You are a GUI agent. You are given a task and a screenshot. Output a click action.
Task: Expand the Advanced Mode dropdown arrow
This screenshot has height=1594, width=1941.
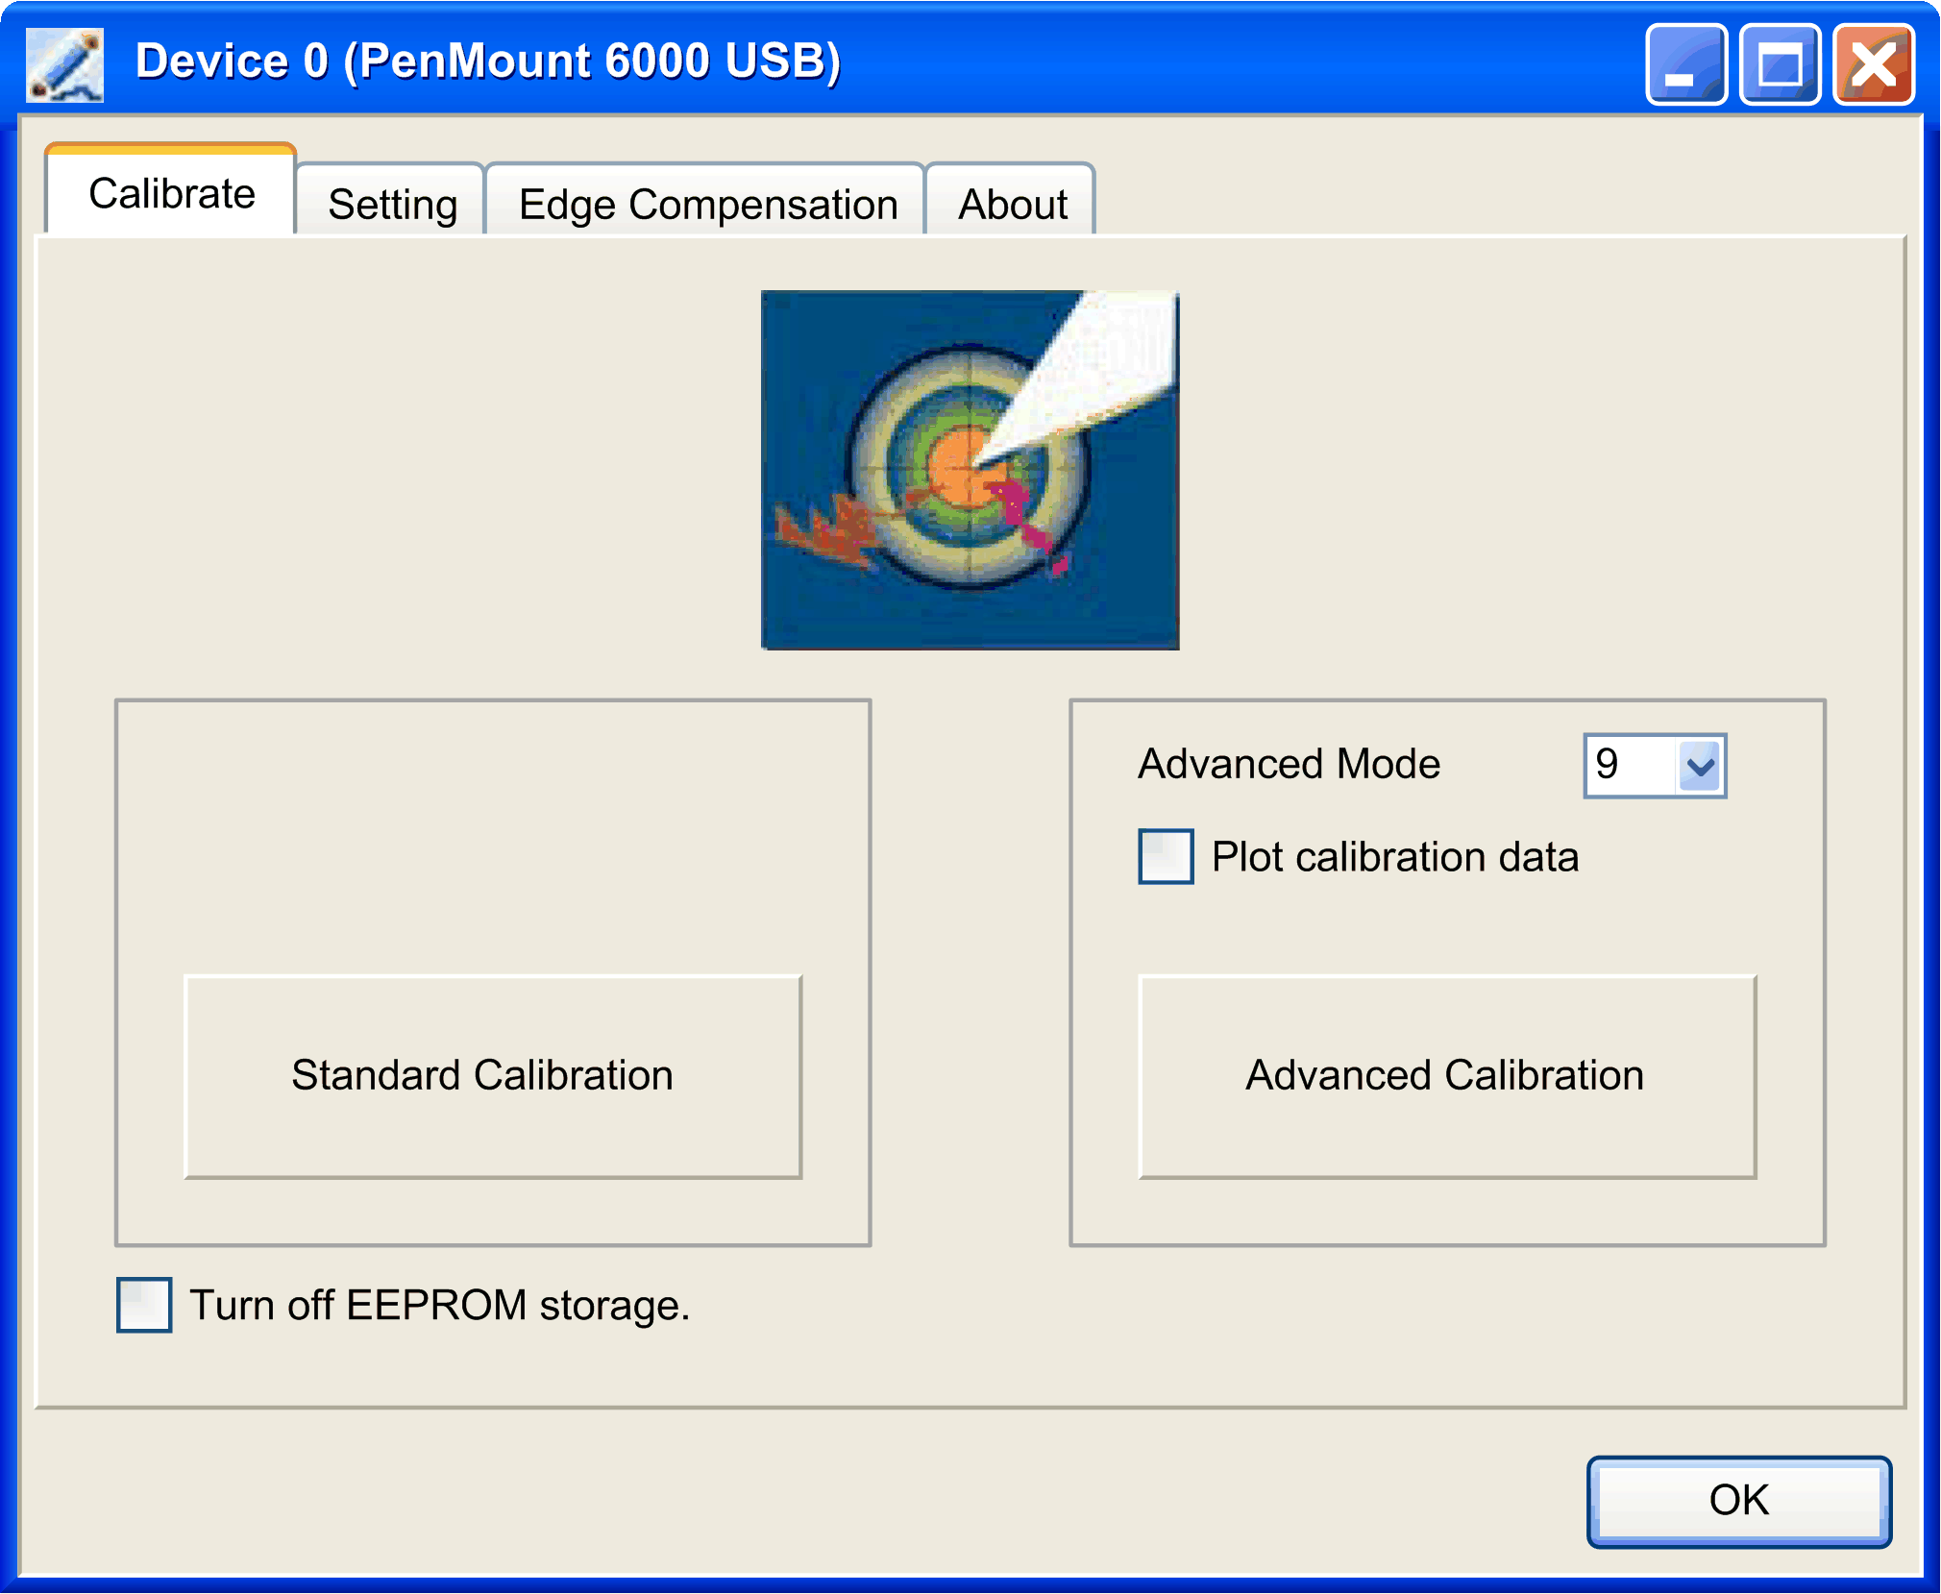(x=1700, y=766)
